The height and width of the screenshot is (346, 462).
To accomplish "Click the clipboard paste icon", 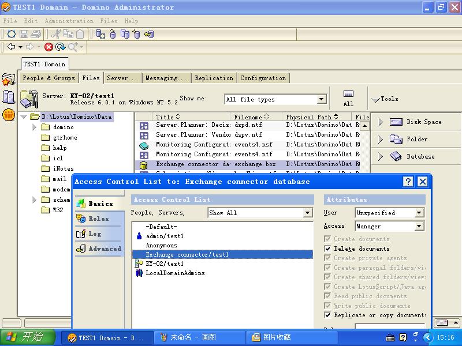I will pos(80,34).
